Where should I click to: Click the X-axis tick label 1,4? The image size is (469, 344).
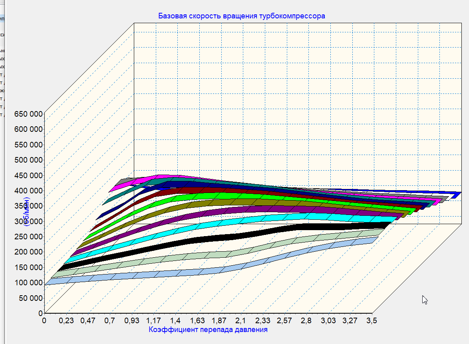(x=176, y=320)
